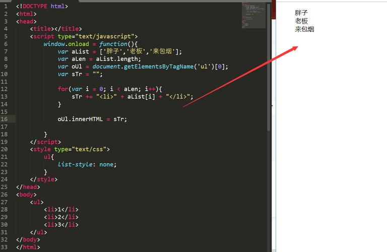Click line number 16 in the gutter
Viewport: 387px width, 252px height.
click(x=4, y=119)
